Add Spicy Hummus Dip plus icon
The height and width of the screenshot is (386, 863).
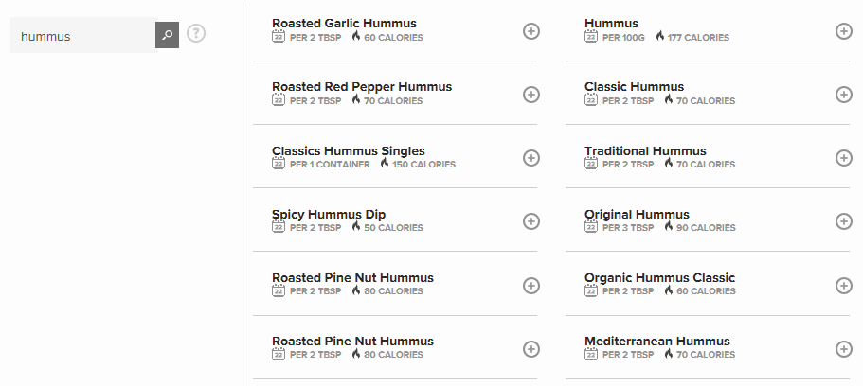pyautogui.click(x=531, y=221)
